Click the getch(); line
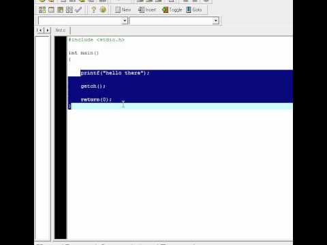Image resolution: width=327 pixels, height=245 pixels. (93, 86)
